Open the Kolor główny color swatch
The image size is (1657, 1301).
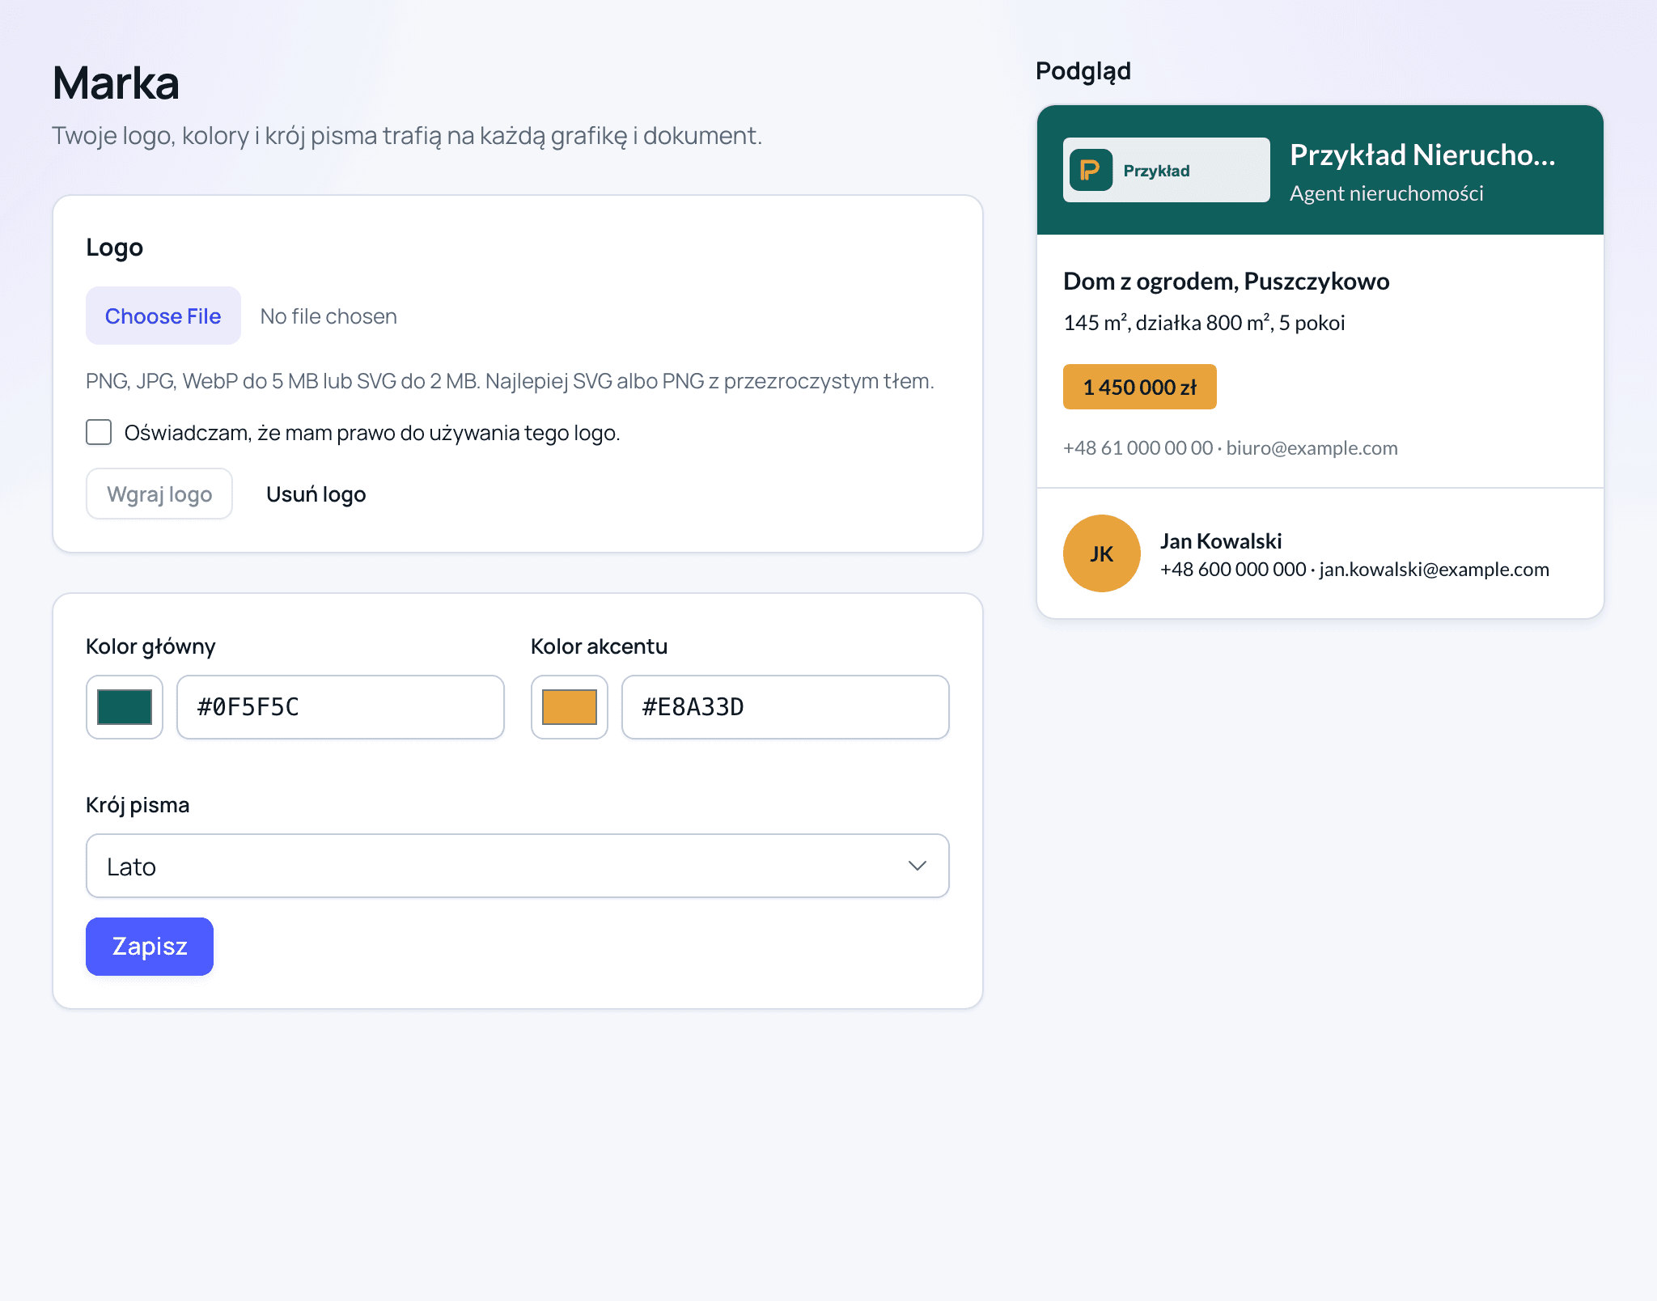click(125, 707)
